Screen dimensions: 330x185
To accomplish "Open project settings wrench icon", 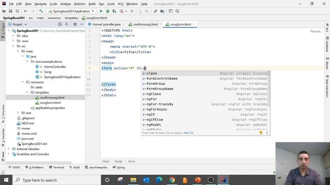I will coord(156,11).
